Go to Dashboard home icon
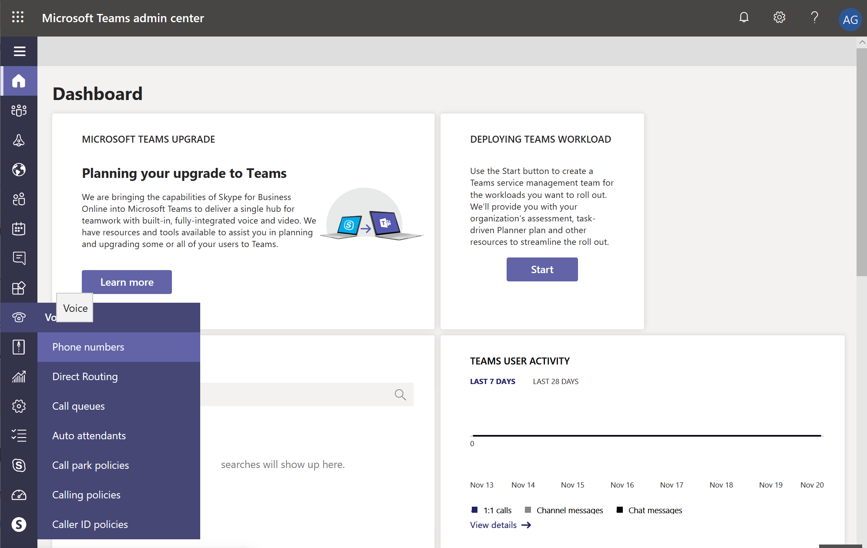Image resolution: width=867 pixels, height=548 pixels. [x=19, y=81]
